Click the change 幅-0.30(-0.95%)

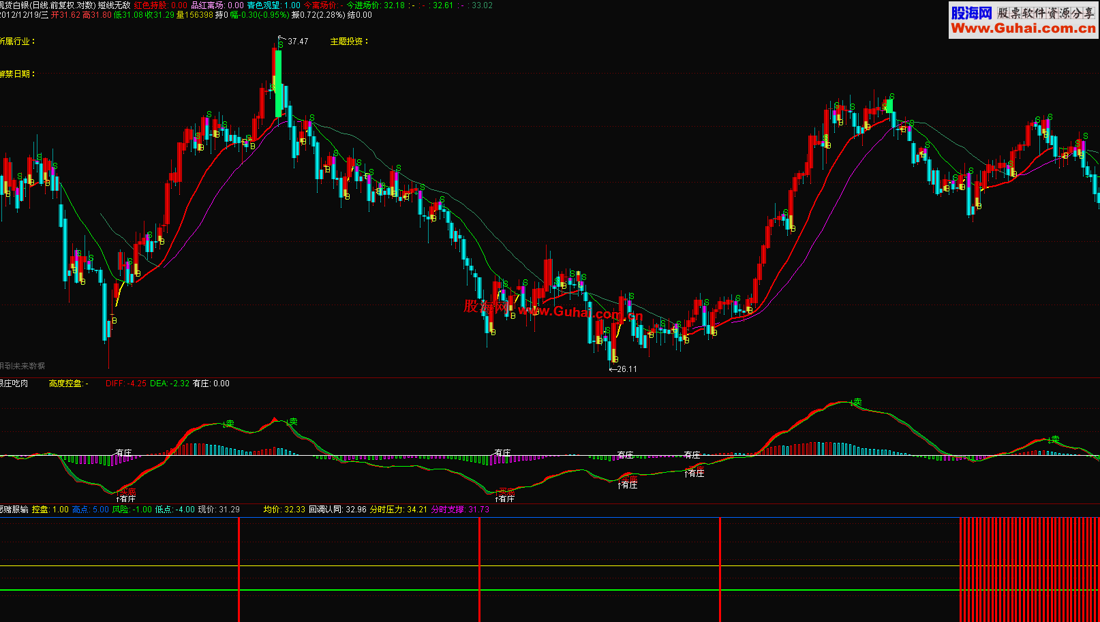(x=260, y=14)
